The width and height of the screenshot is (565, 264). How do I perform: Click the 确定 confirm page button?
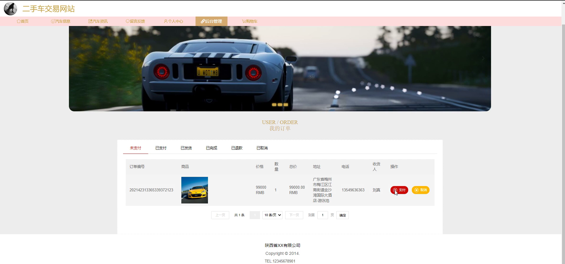click(x=343, y=215)
